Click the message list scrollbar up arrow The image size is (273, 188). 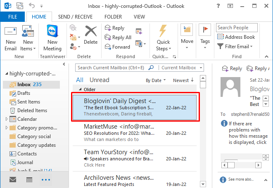pyautogui.click(x=203, y=78)
